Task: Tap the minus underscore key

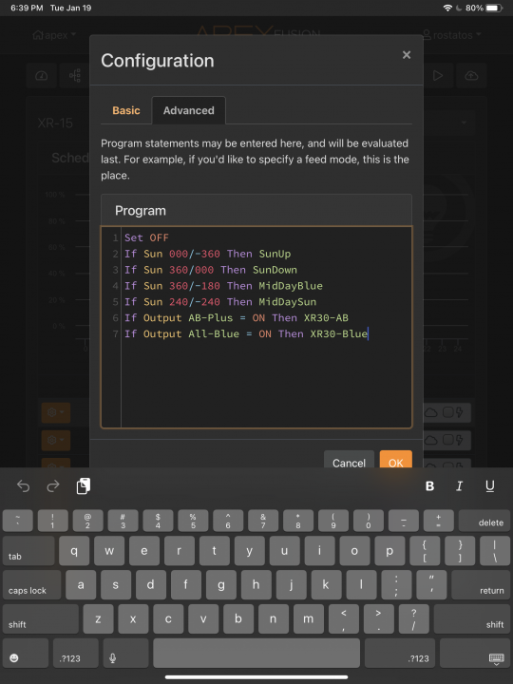Action: (x=403, y=521)
